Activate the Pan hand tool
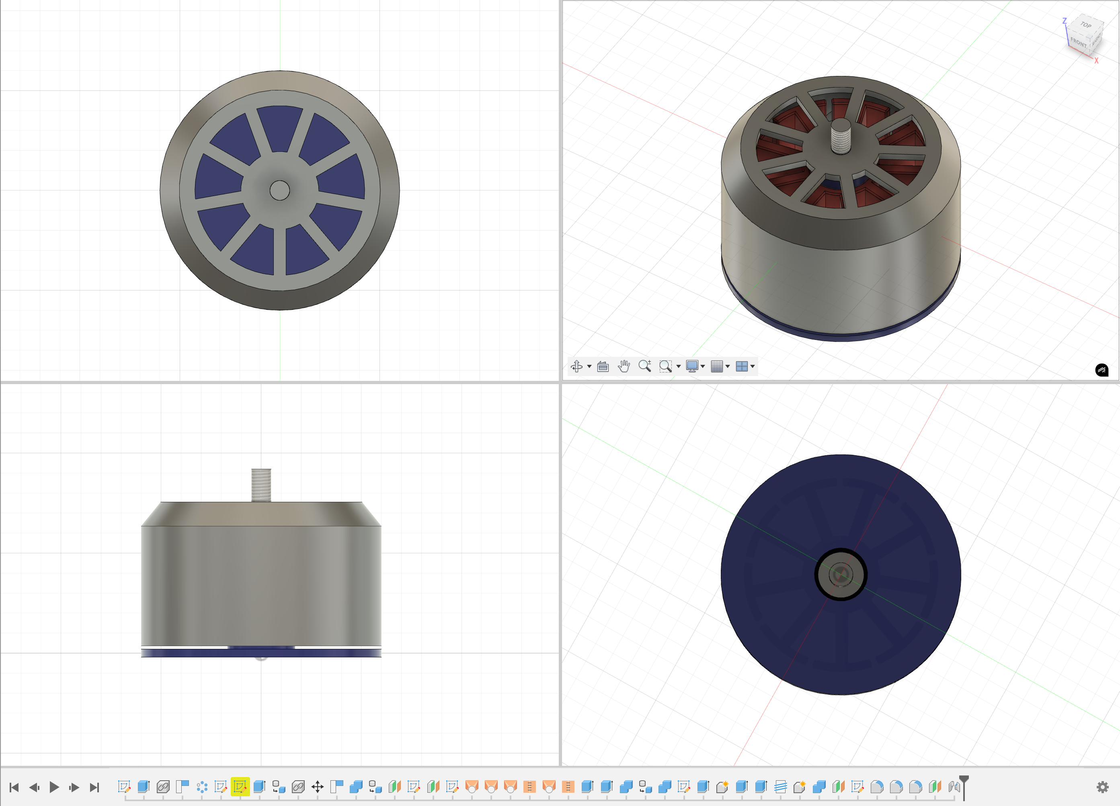The image size is (1120, 806). point(624,366)
